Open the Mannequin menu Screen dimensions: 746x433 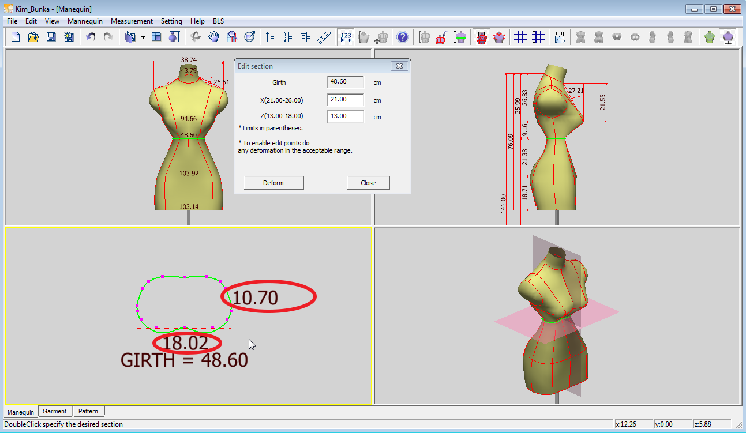pyautogui.click(x=85, y=21)
